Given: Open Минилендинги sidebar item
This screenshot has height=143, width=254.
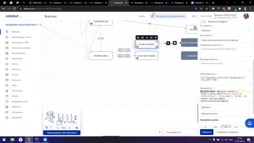Looking at the screenshot, I should click(x=19, y=53).
